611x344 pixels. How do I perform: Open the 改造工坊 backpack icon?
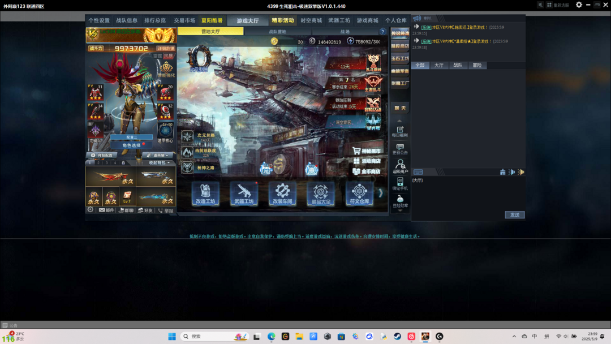(x=205, y=193)
